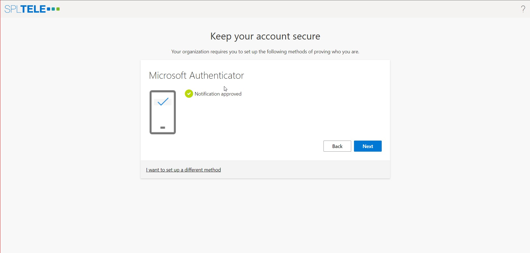Screen dimensions: 530x253
Task: Click the SPLTELE logo
Action: [x=32, y=9]
